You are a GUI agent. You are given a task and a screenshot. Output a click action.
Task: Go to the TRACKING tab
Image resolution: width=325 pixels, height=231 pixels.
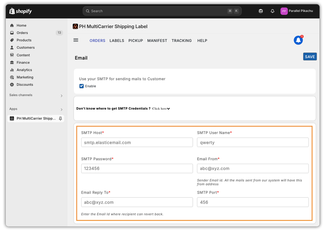coord(182,41)
